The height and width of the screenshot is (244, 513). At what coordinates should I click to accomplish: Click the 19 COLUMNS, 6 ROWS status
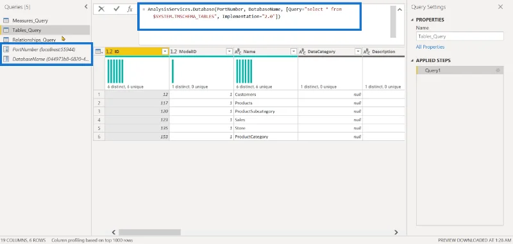[x=23, y=240]
